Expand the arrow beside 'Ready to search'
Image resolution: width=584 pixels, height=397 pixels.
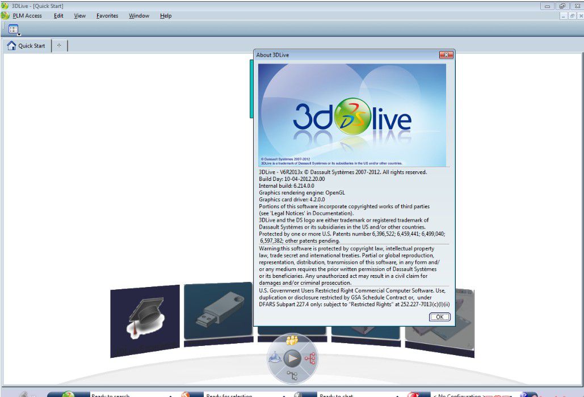[x=171, y=395]
